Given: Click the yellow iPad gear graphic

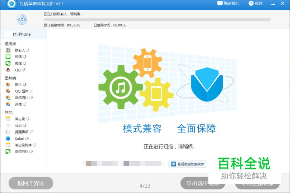Looking at the screenshot, I should click(156, 94).
